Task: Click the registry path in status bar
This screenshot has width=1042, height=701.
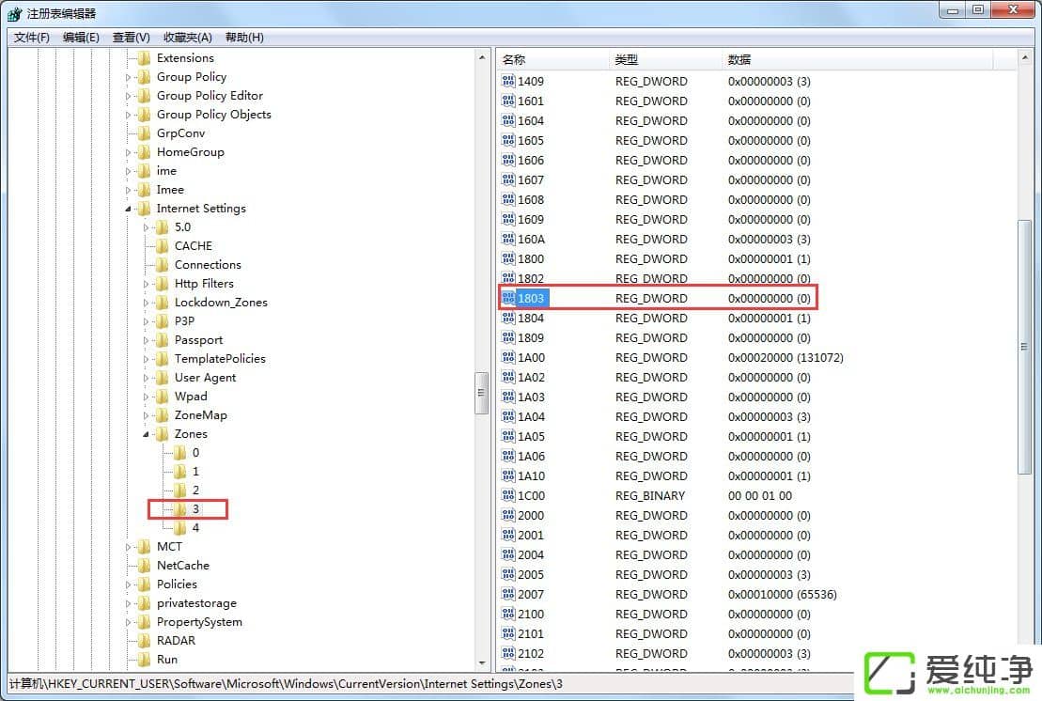Action: 286,684
